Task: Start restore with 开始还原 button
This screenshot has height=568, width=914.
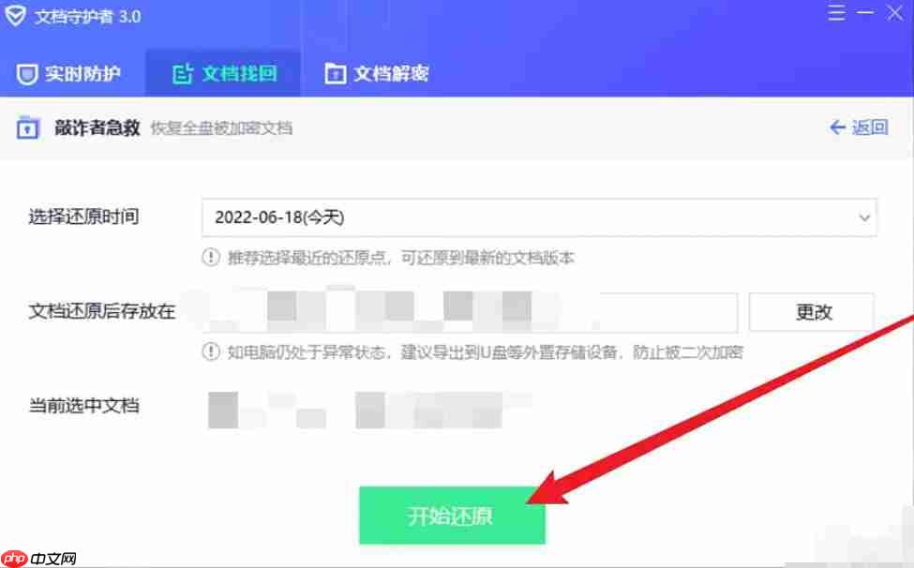Action: point(452,516)
